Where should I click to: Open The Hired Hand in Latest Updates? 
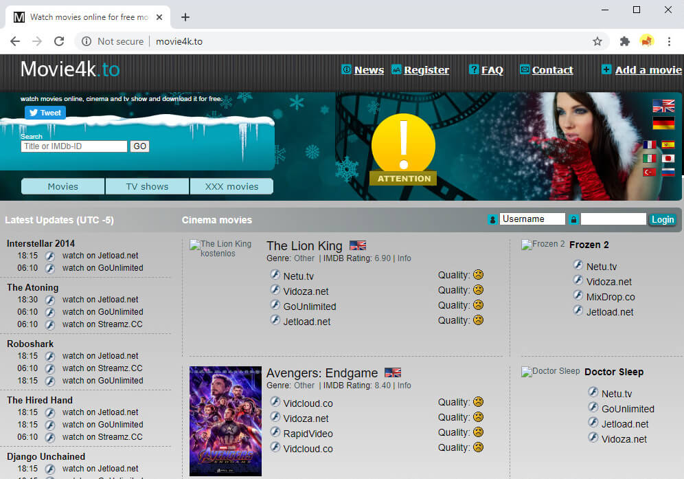[x=40, y=401]
